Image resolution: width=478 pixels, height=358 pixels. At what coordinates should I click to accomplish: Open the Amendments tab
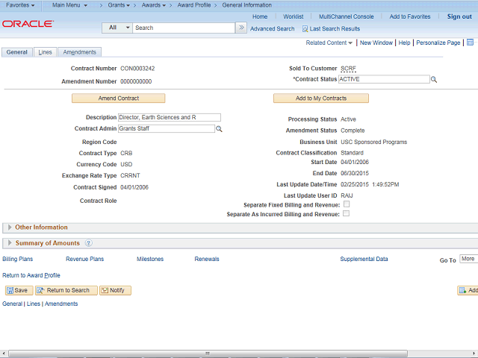point(79,52)
